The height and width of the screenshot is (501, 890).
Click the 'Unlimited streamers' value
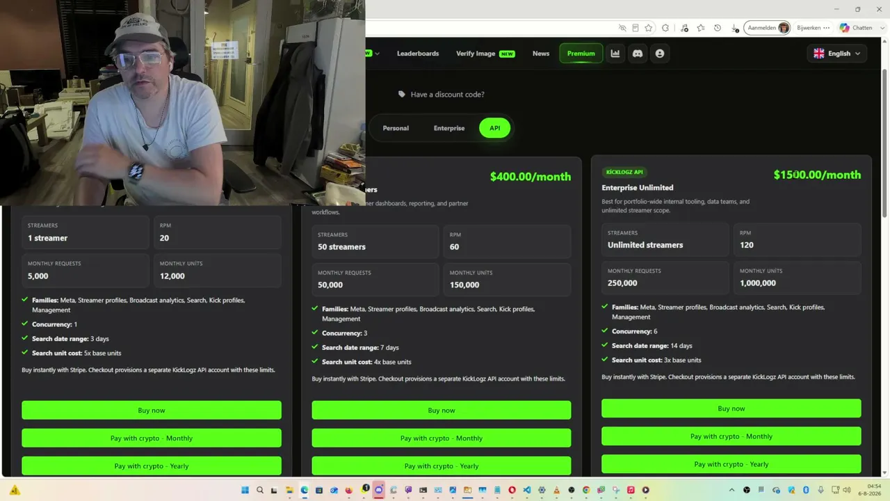click(645, 245)
